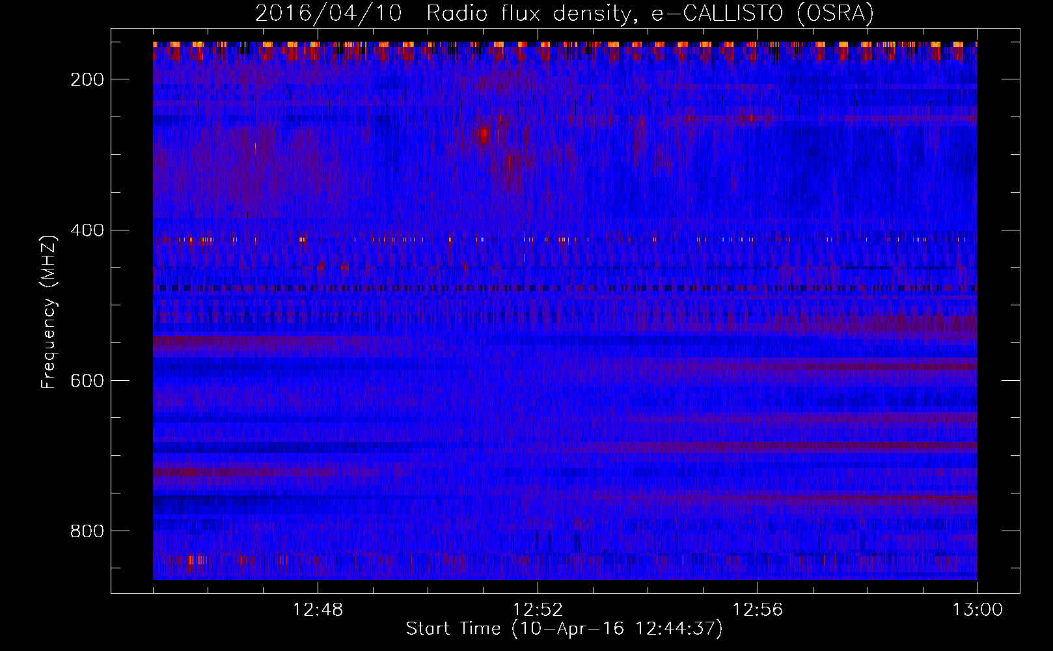This screenshot has height=651, width=1053.
Task: Click the 13:00 time tick label
Action: [x=978, y=610]
